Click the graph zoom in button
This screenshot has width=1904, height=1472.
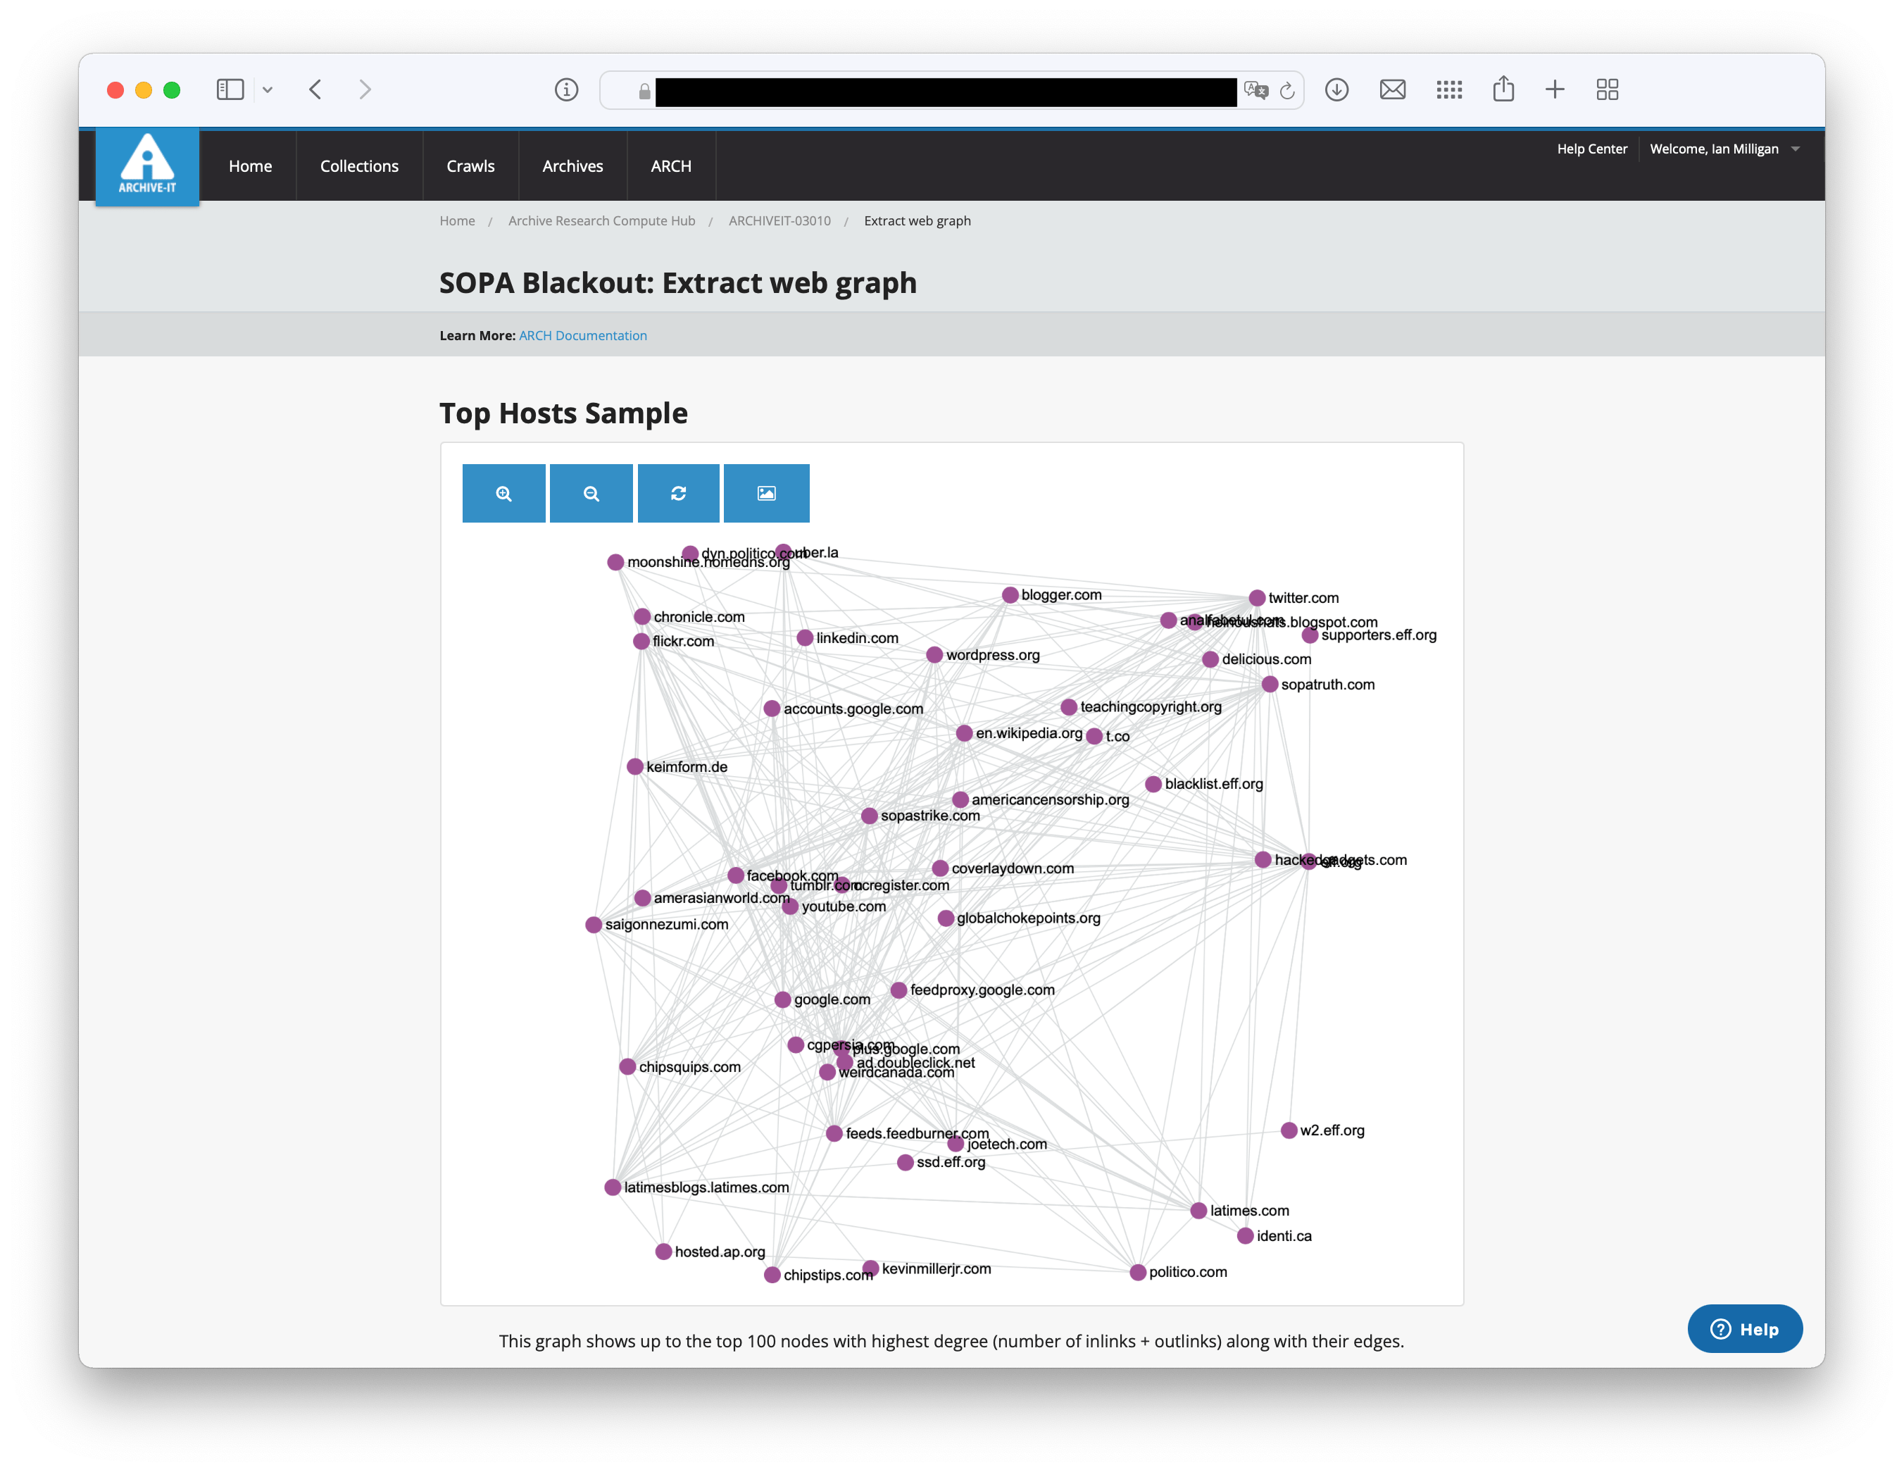(503, 494)
